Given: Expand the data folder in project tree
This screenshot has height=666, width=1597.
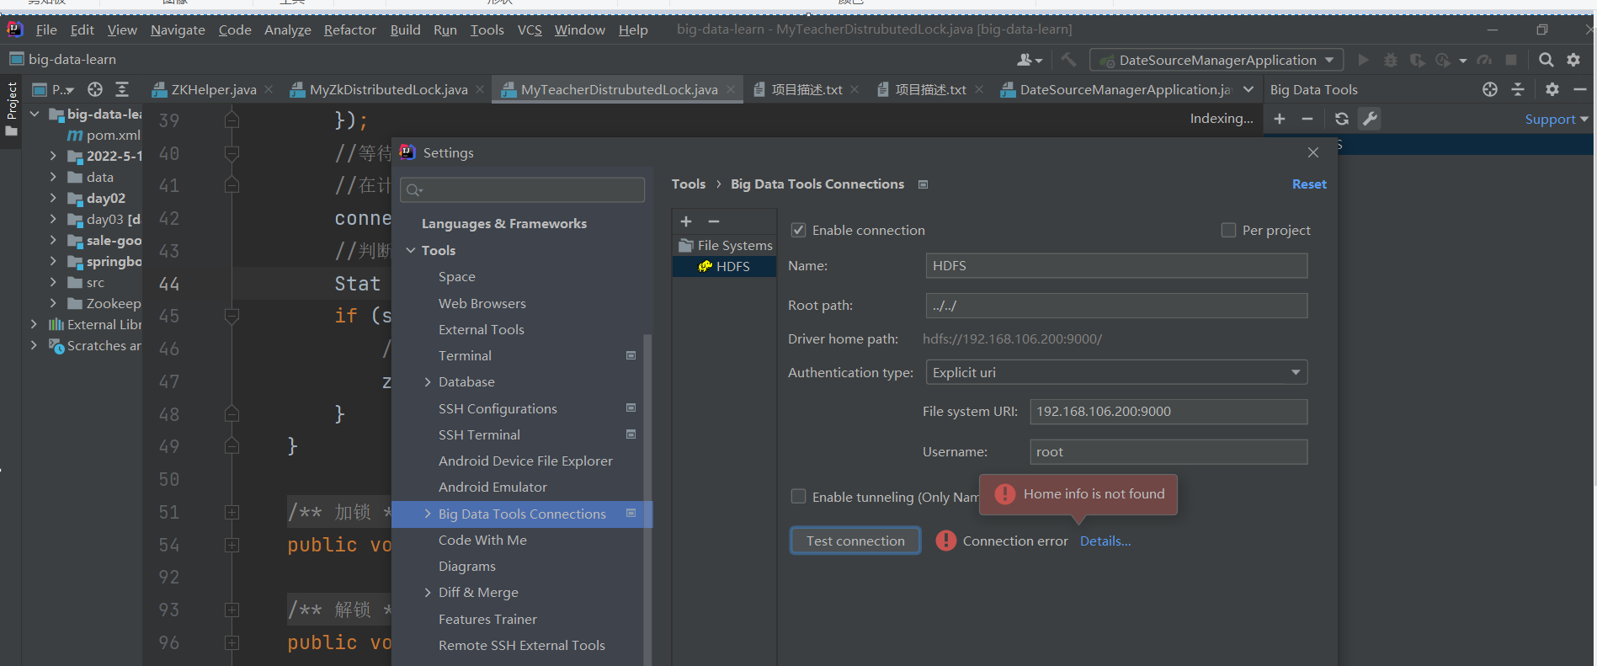Looking at the screenshot, I should pos(53,177).
